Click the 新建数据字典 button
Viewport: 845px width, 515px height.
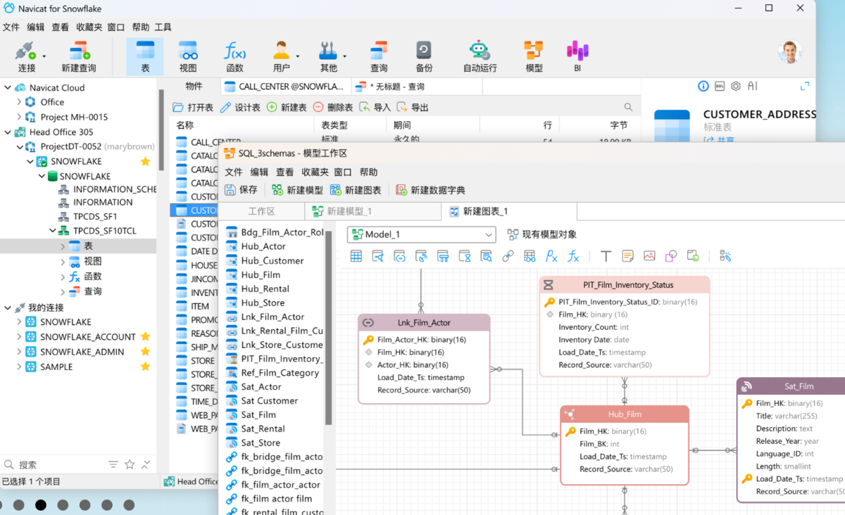click(430, 190)
